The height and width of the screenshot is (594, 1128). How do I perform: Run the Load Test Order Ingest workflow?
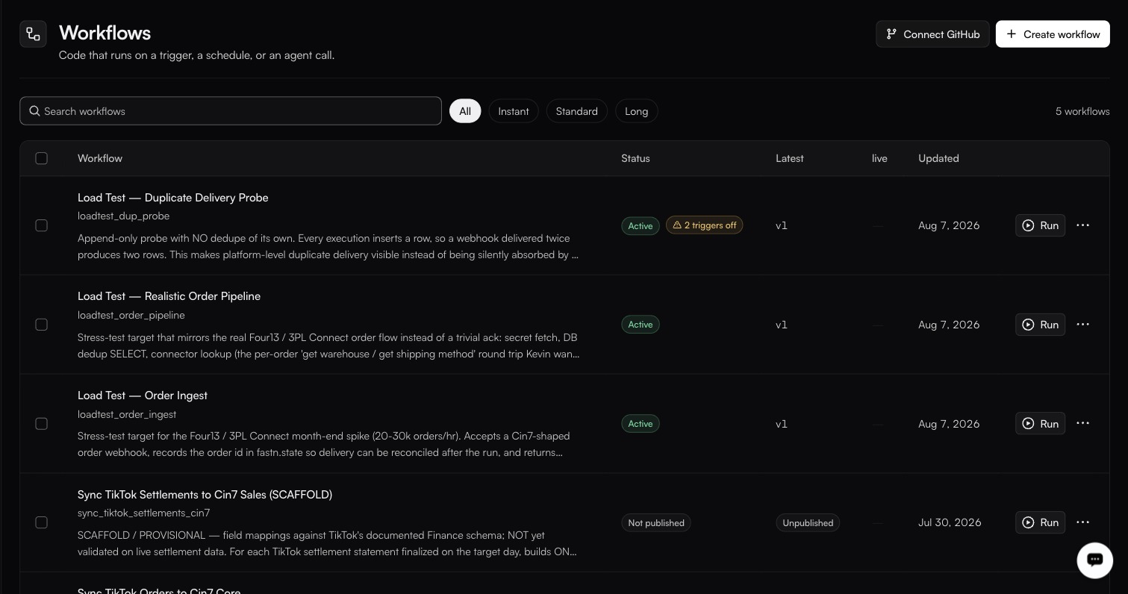(1040, 423)
